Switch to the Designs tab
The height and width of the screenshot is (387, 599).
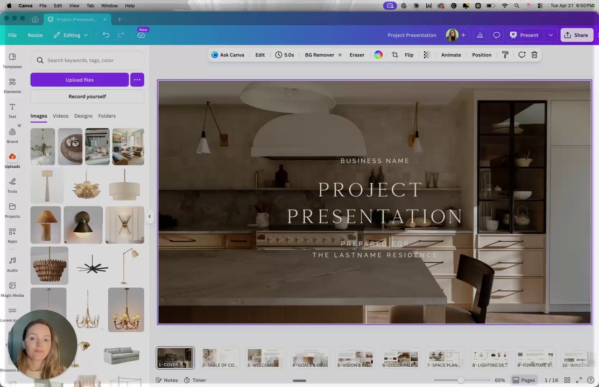(x=83, y=116)
